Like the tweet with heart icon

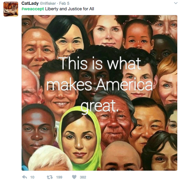(x=74, y=177)
